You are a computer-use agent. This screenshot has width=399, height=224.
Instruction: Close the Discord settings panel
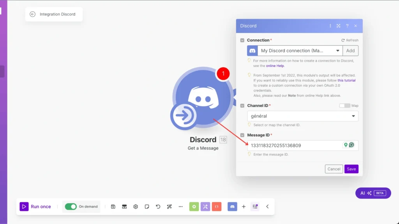[x=355, y=26]
